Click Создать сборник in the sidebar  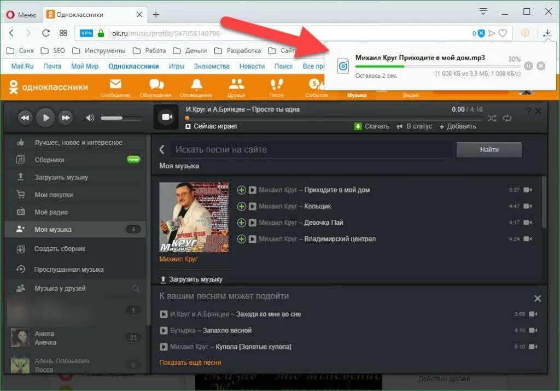(x=75, y=249)
